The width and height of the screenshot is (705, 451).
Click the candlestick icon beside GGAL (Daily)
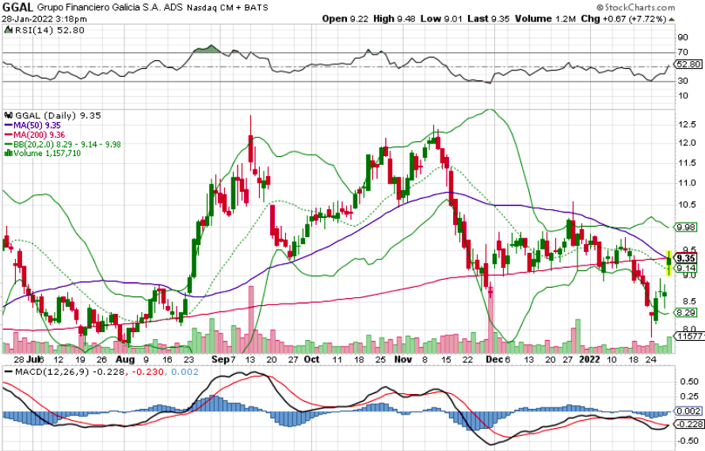[x=6, y=115]
